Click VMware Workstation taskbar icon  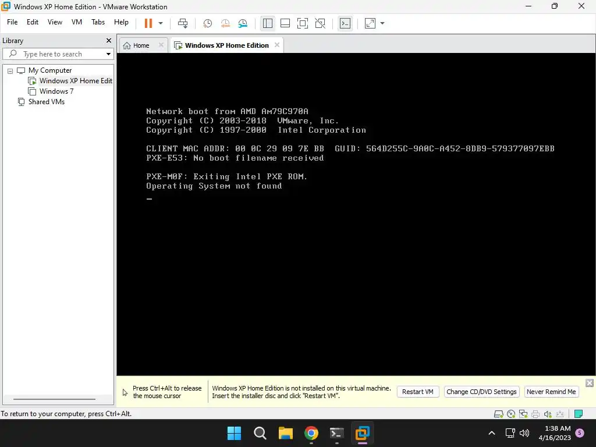[x=362, y=433]
